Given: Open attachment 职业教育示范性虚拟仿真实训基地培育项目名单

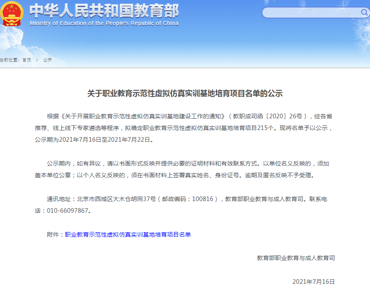Looking at the screenshot, I should point(128,234).
